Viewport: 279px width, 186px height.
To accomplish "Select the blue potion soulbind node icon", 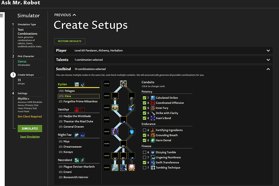I will (x=132, y=108).
